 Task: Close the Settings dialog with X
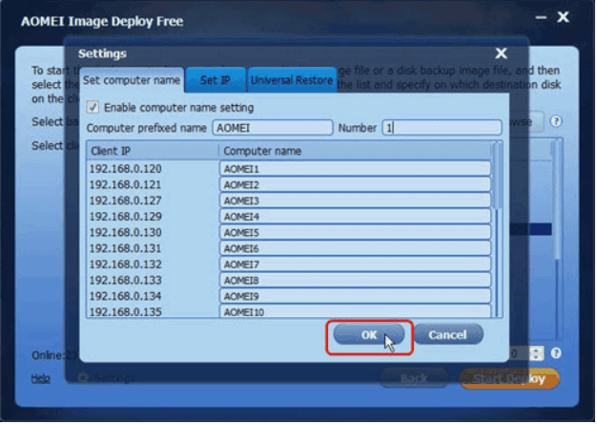[x=501, y=53]
